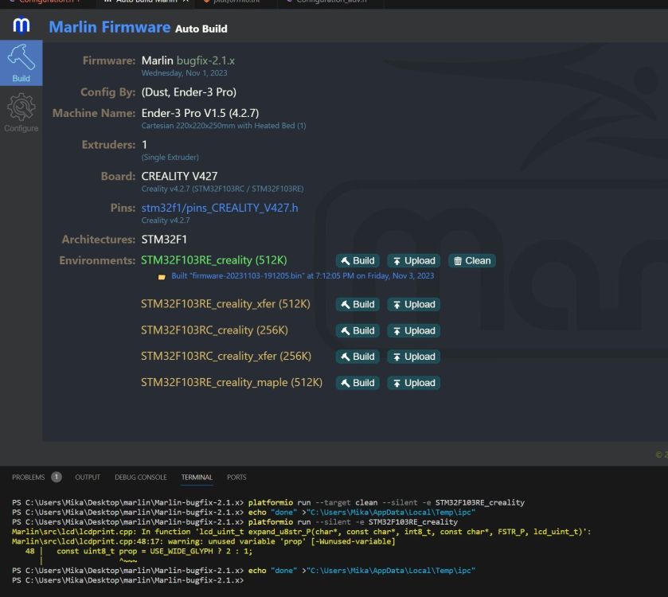Upload STM32F103RE_creality firmware
The image size is (668, 597).
414,260
